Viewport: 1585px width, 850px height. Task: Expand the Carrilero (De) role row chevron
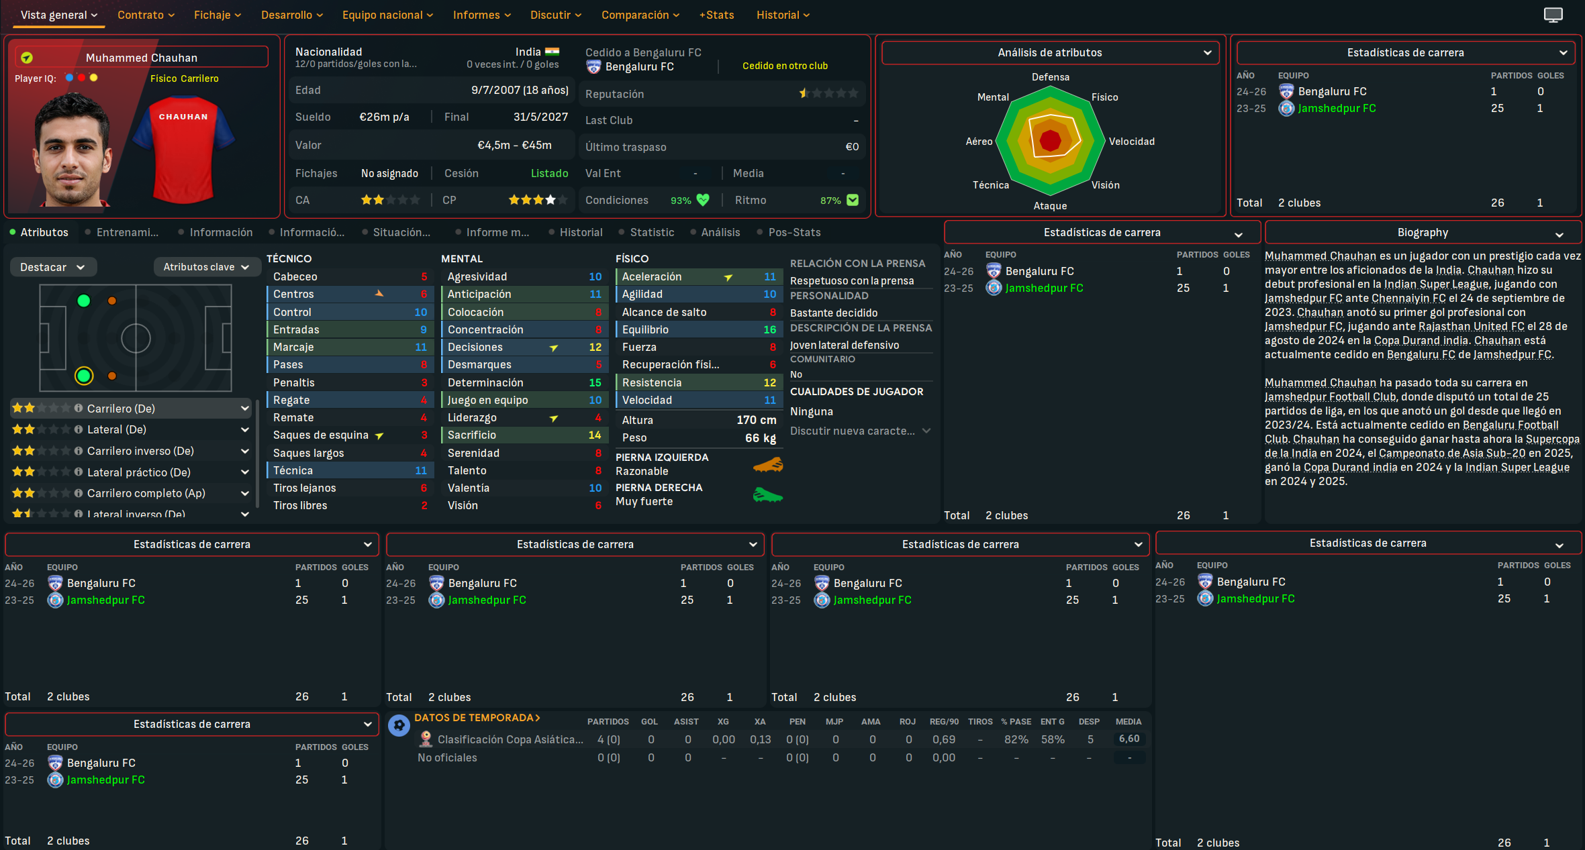click(x=245, y=408)
